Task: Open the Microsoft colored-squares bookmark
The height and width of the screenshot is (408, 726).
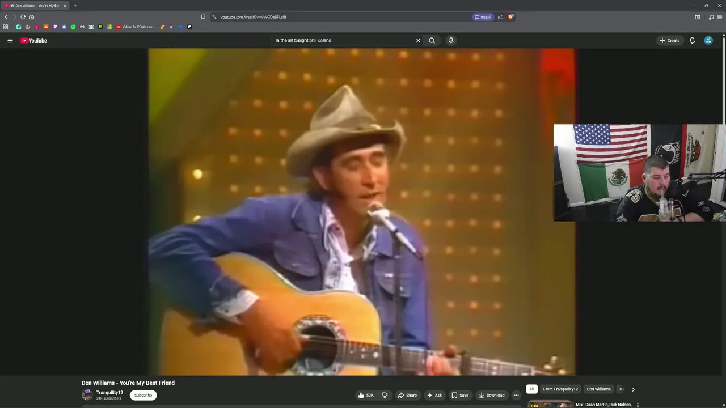Action: (109, 27)
